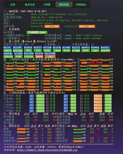Click the 法兰克福 row label
This screenshot has height=154, width=123.
[9, 138]
